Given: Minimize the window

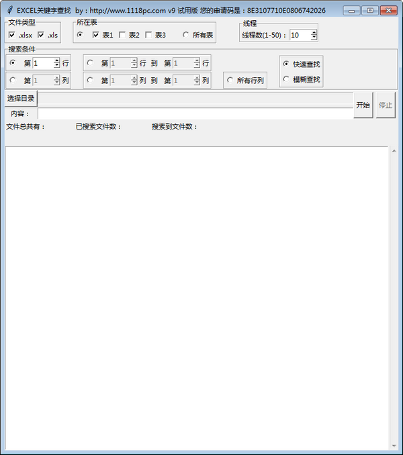Looking at the screenshot, I should click(x=351, y=11).
